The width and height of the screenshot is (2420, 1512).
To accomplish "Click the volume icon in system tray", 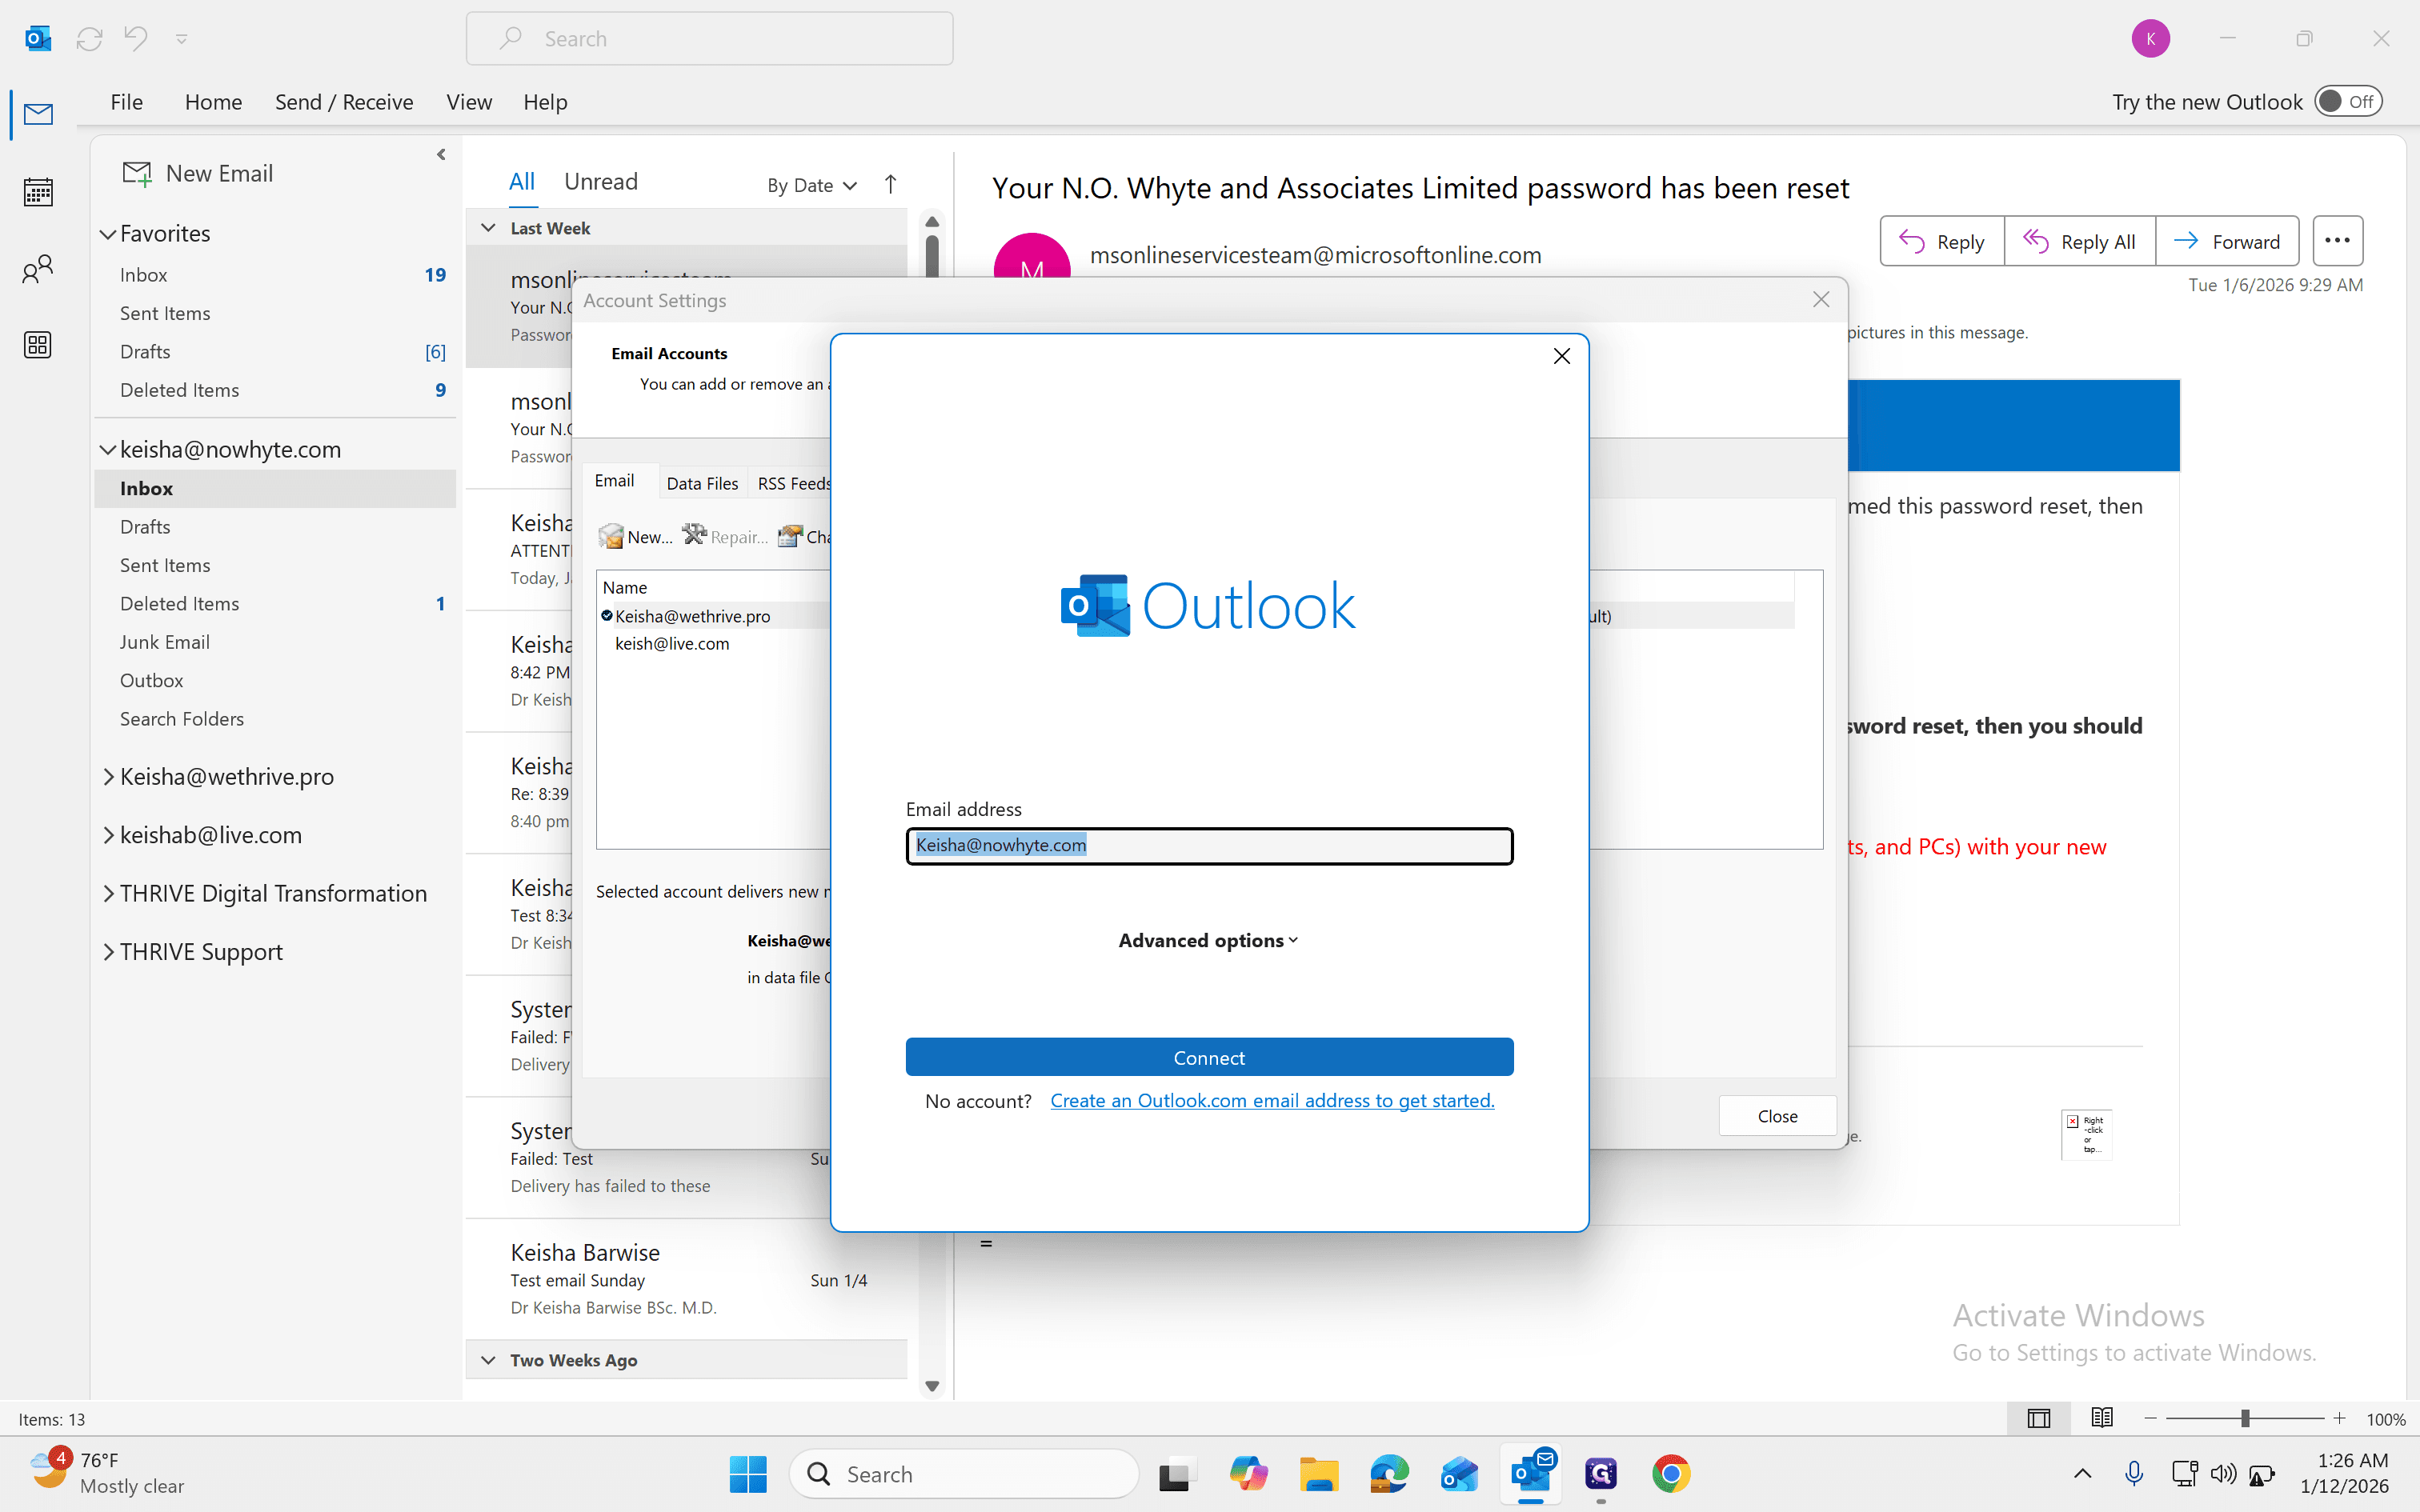I will click(2223, 1473).
